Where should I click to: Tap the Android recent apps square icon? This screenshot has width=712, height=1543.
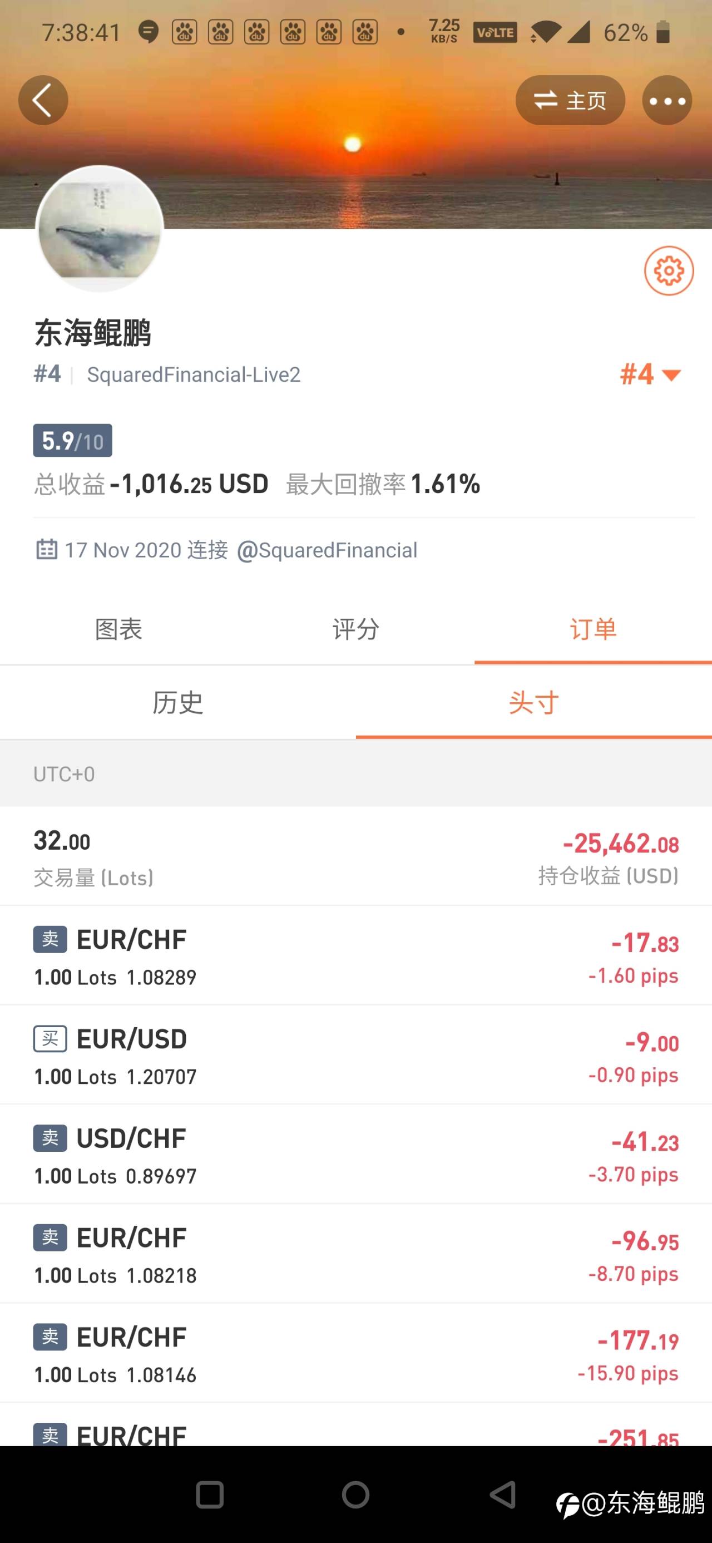(x=210, y=1495)
